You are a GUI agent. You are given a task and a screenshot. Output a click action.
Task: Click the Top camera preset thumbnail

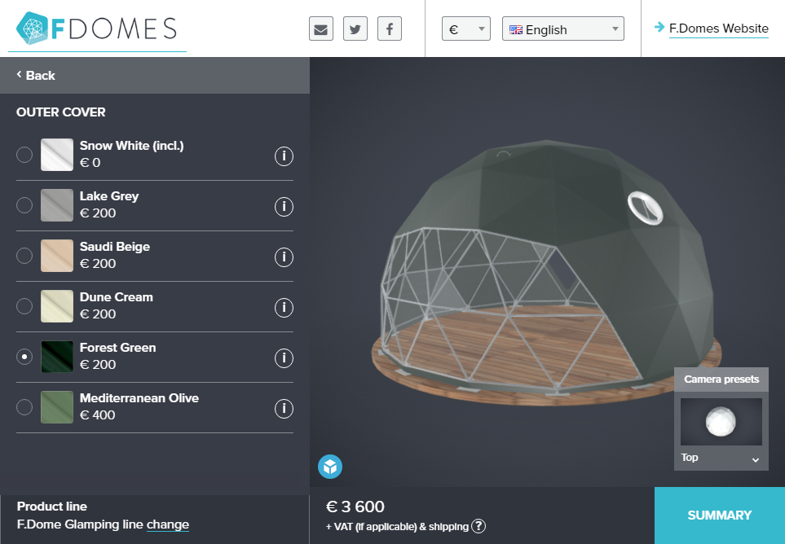click(721, 422)
